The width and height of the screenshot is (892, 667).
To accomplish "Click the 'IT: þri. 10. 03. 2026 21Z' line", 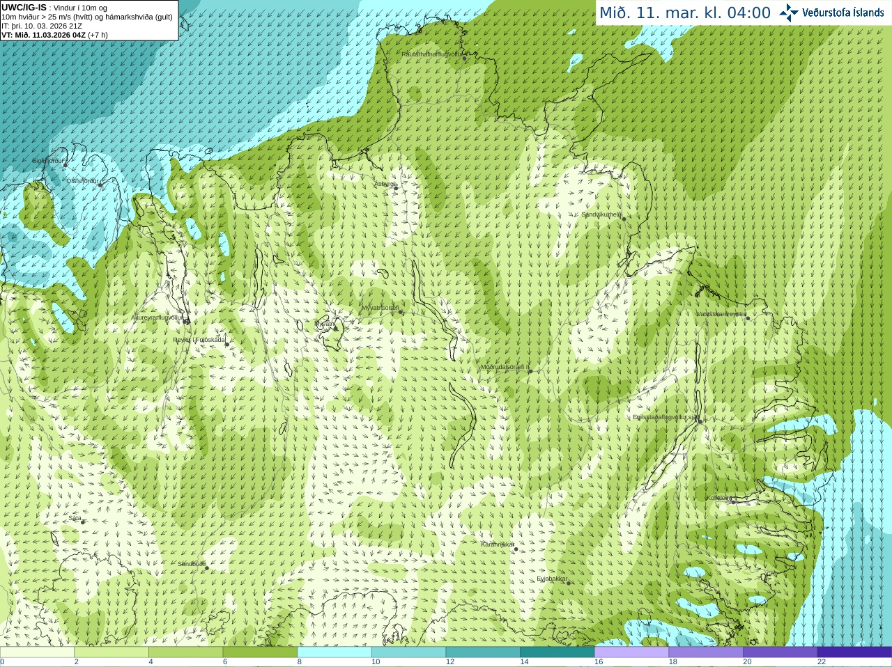I will tap(42, 26).
